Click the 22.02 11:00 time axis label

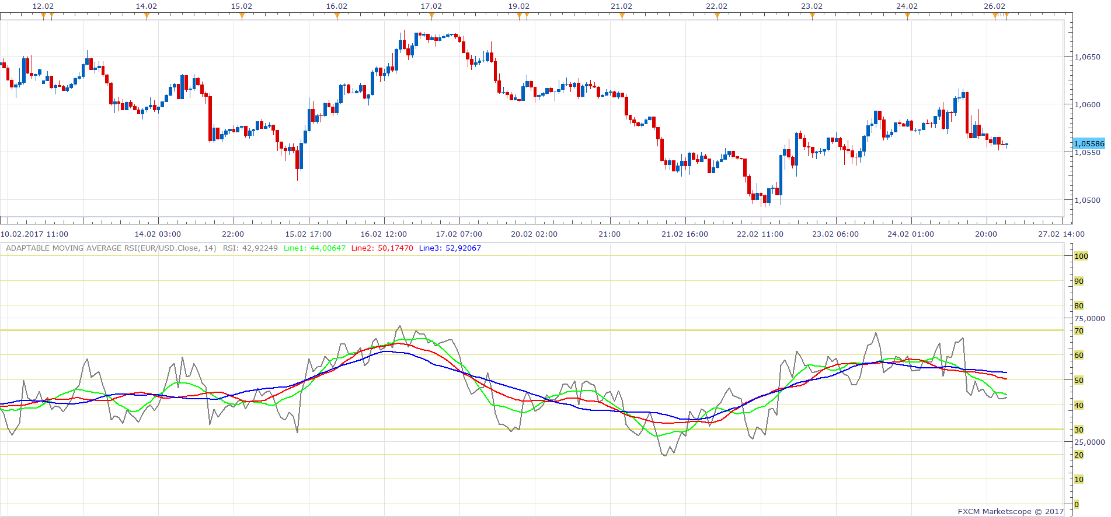[x=760, y=234]
